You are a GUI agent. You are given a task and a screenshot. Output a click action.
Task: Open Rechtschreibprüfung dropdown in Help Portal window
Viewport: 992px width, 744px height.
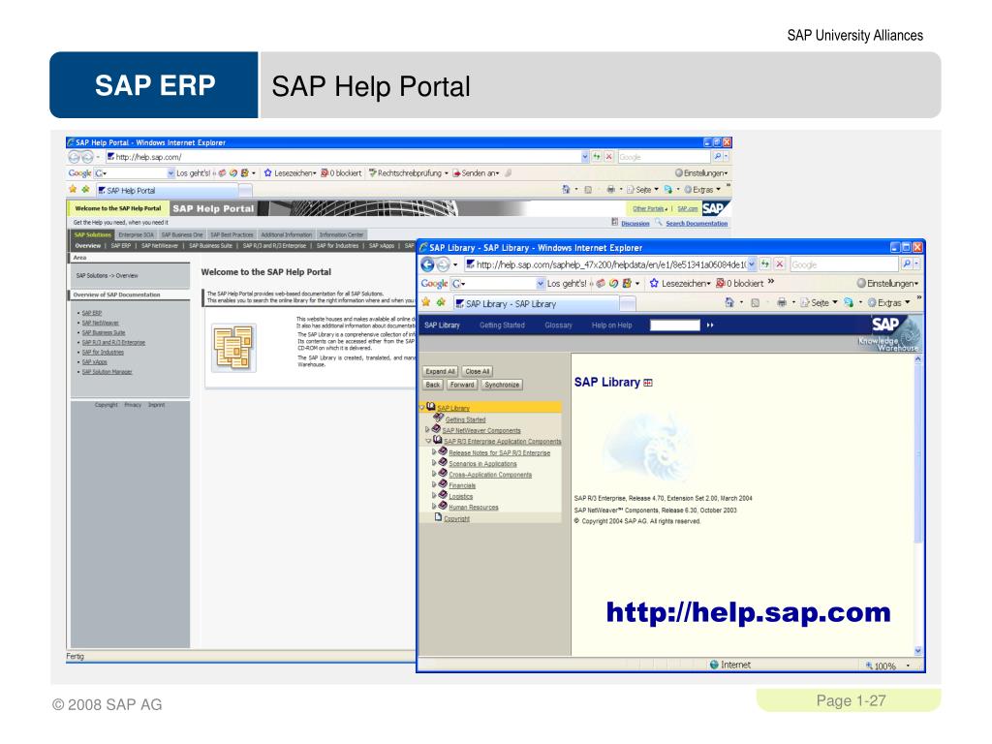point(447,172)
